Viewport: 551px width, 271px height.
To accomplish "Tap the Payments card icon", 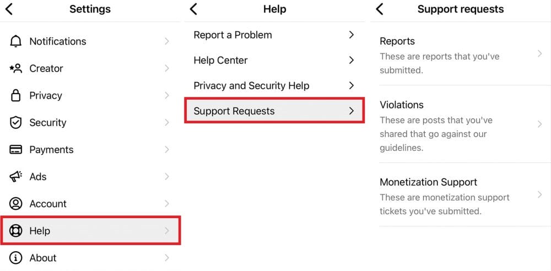I will 15,149.
